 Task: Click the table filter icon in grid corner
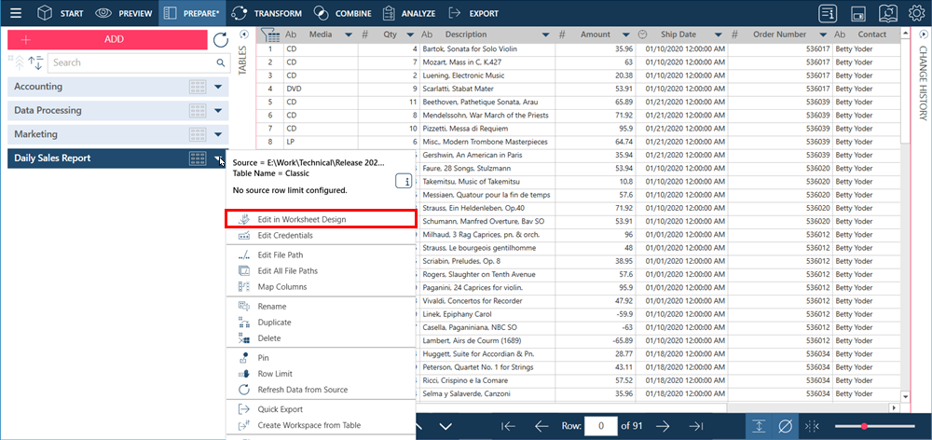(270, 34)
